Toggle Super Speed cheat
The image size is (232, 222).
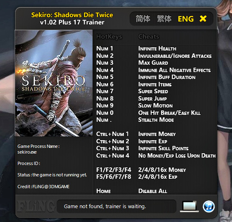coord(153,91)
